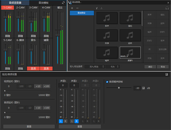Remove a sound effect with the minus icon

pos(77,8)
